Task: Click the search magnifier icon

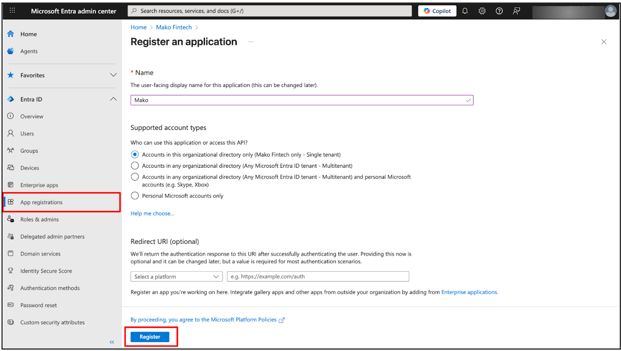Action: 134,11
